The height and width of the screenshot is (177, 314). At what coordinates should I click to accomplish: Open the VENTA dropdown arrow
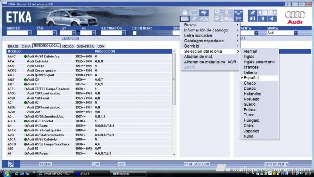point(256,33)
